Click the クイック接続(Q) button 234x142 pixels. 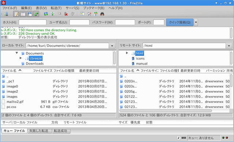[x=180, y=22]
